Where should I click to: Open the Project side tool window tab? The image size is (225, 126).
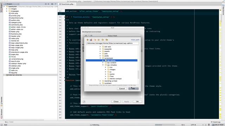click(x=1, y=8)
